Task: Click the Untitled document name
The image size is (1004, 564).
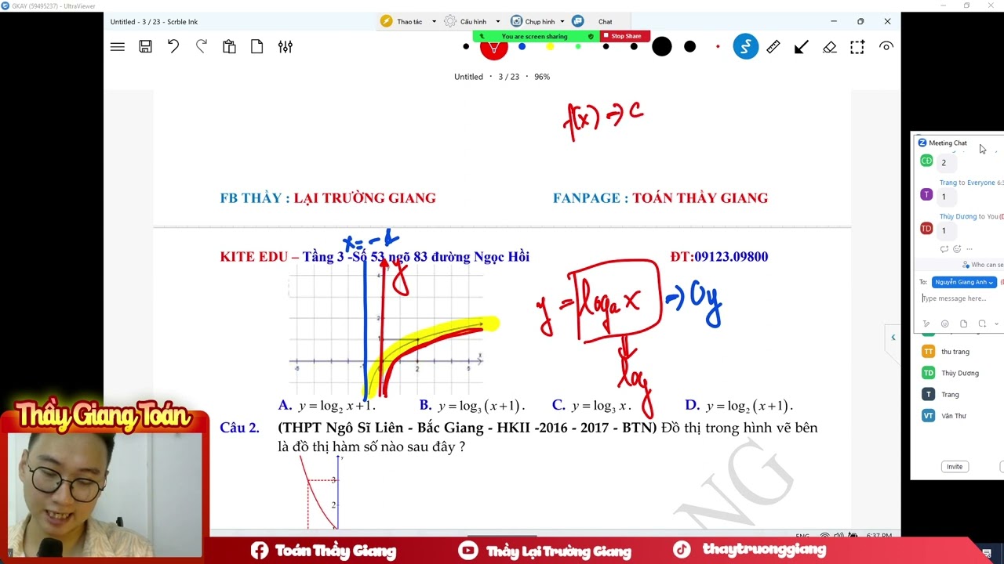Action: (x=468, y=77)
